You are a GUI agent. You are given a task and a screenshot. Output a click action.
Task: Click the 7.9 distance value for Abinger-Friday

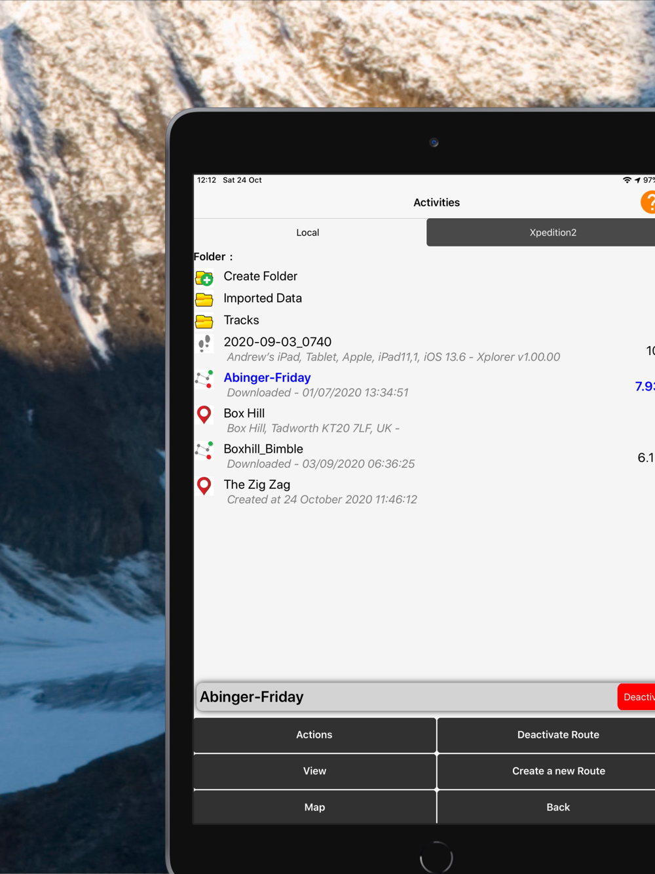pyautogui.click(x=645, y=387)
